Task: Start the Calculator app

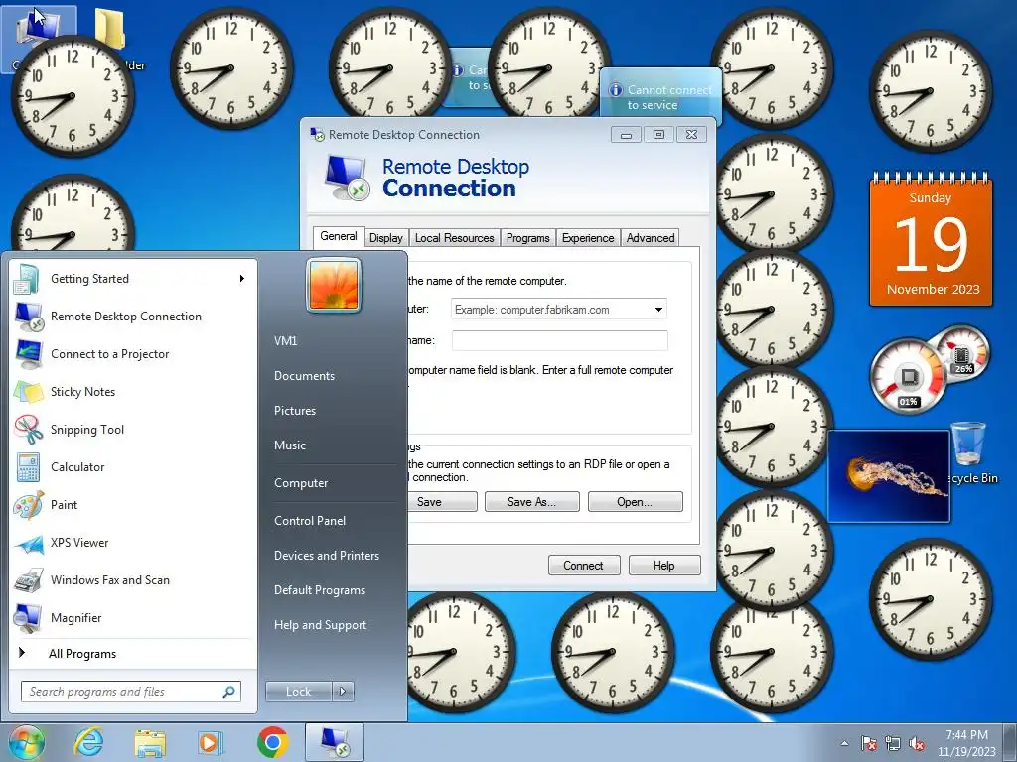Action: (x=132, y=466)
